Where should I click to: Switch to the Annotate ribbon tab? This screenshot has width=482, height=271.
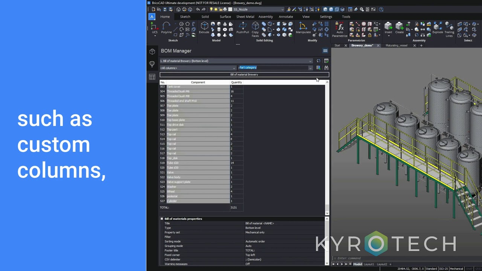(x=286, y=17)
